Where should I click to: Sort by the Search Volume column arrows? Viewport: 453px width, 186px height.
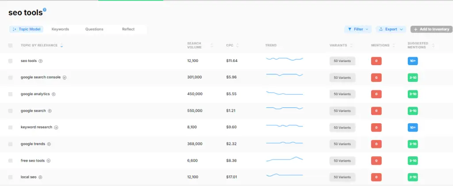211,45
